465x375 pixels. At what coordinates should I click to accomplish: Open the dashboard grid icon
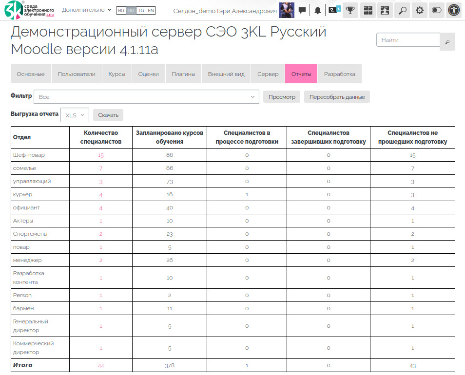coord(368,10)
